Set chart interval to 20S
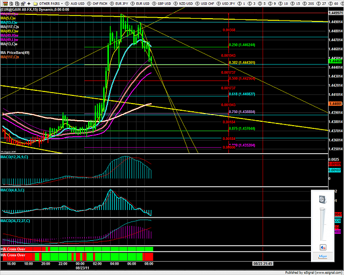Image resolution: width=344 pixels, height=275 pixels. pyautogui.click(x=308, y=3)
